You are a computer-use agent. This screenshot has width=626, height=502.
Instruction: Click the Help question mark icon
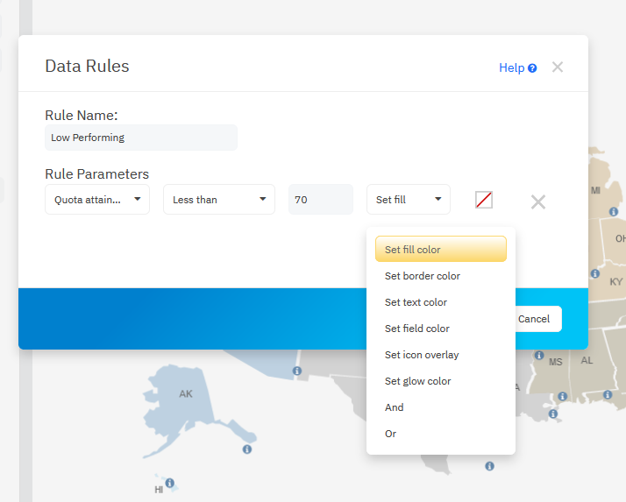click(x=532, y=68)
